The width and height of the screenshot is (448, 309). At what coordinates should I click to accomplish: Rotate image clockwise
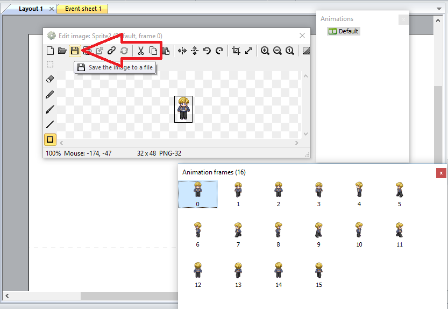219,51
